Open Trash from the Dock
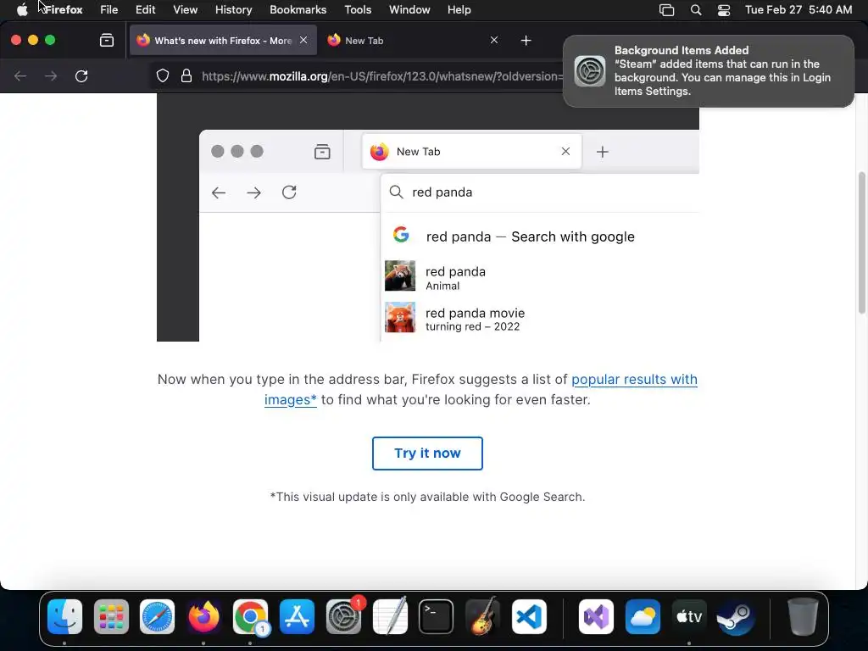The height and width of the screenshot is (651, 868). pos(803,617)
